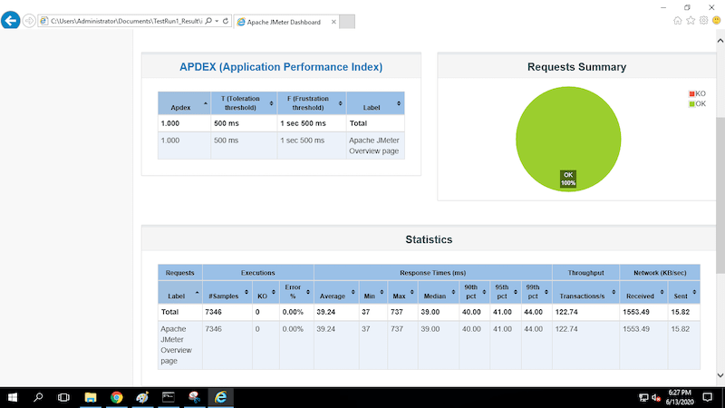Sort by T (Toleration threshold) column

pyautogui.click(x=244, y=103)
